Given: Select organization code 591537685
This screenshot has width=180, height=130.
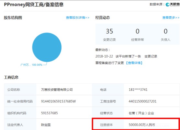Looking at the screenshot, I should point(49,113).
